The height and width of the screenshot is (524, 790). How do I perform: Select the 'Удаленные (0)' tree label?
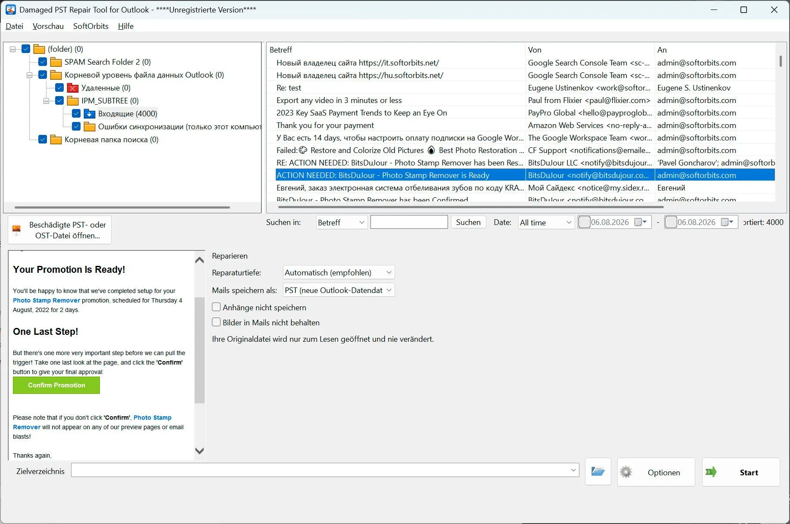tap(106, 88)
